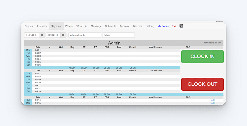Screen dimensions: 247x126
Task: Select the 04/09 date cell
Action: click(38, 80)
